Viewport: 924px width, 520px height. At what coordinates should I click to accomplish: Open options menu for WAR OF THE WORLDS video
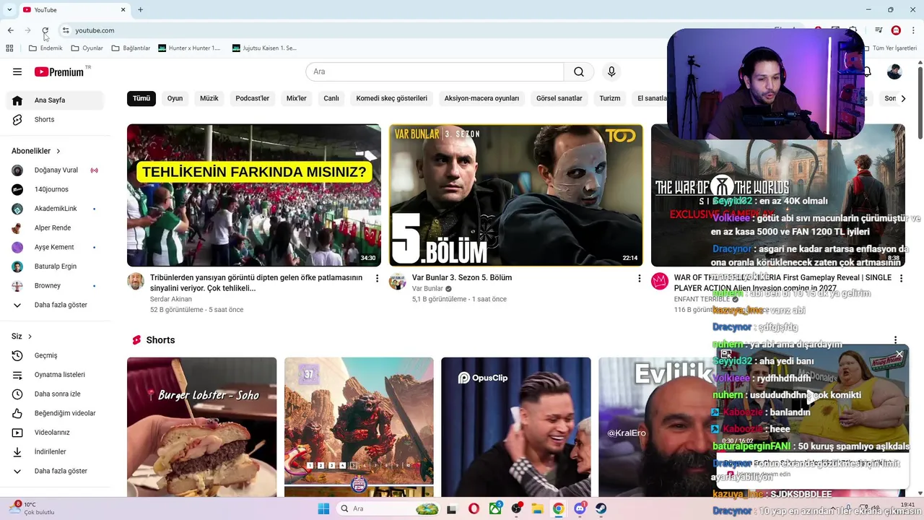[x=901, y=278]
